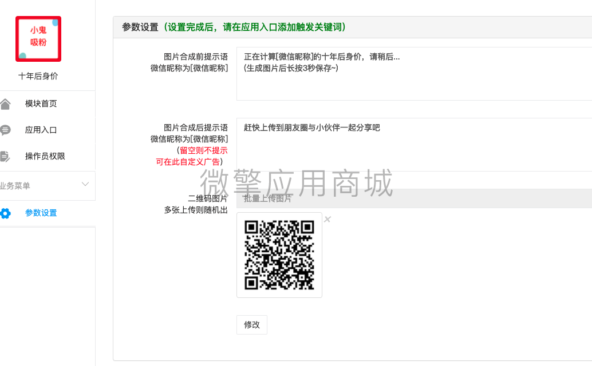The height and width of the screenshot is (366, 592).
Task: Click the document icon next to 操作员权限
Action: [5, 156]
